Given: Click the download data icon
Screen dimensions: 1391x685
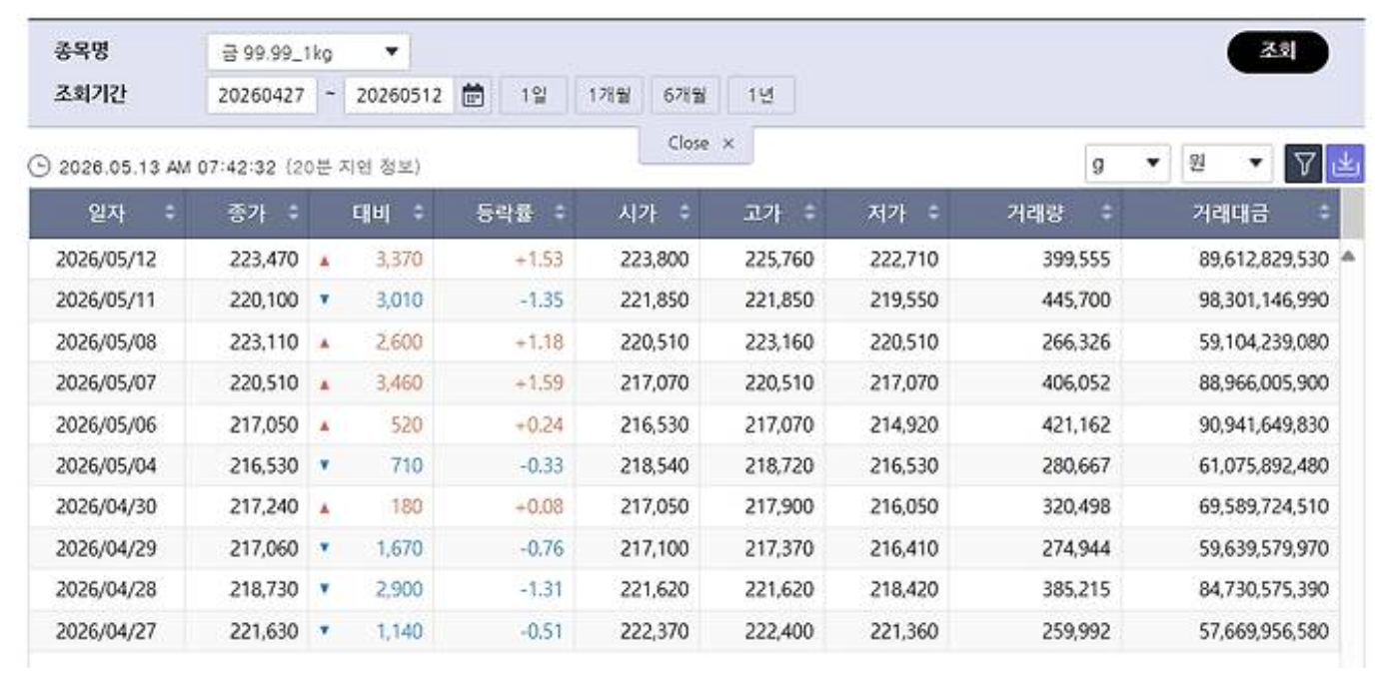Looking at the screenshot, I should point(1347,163).
